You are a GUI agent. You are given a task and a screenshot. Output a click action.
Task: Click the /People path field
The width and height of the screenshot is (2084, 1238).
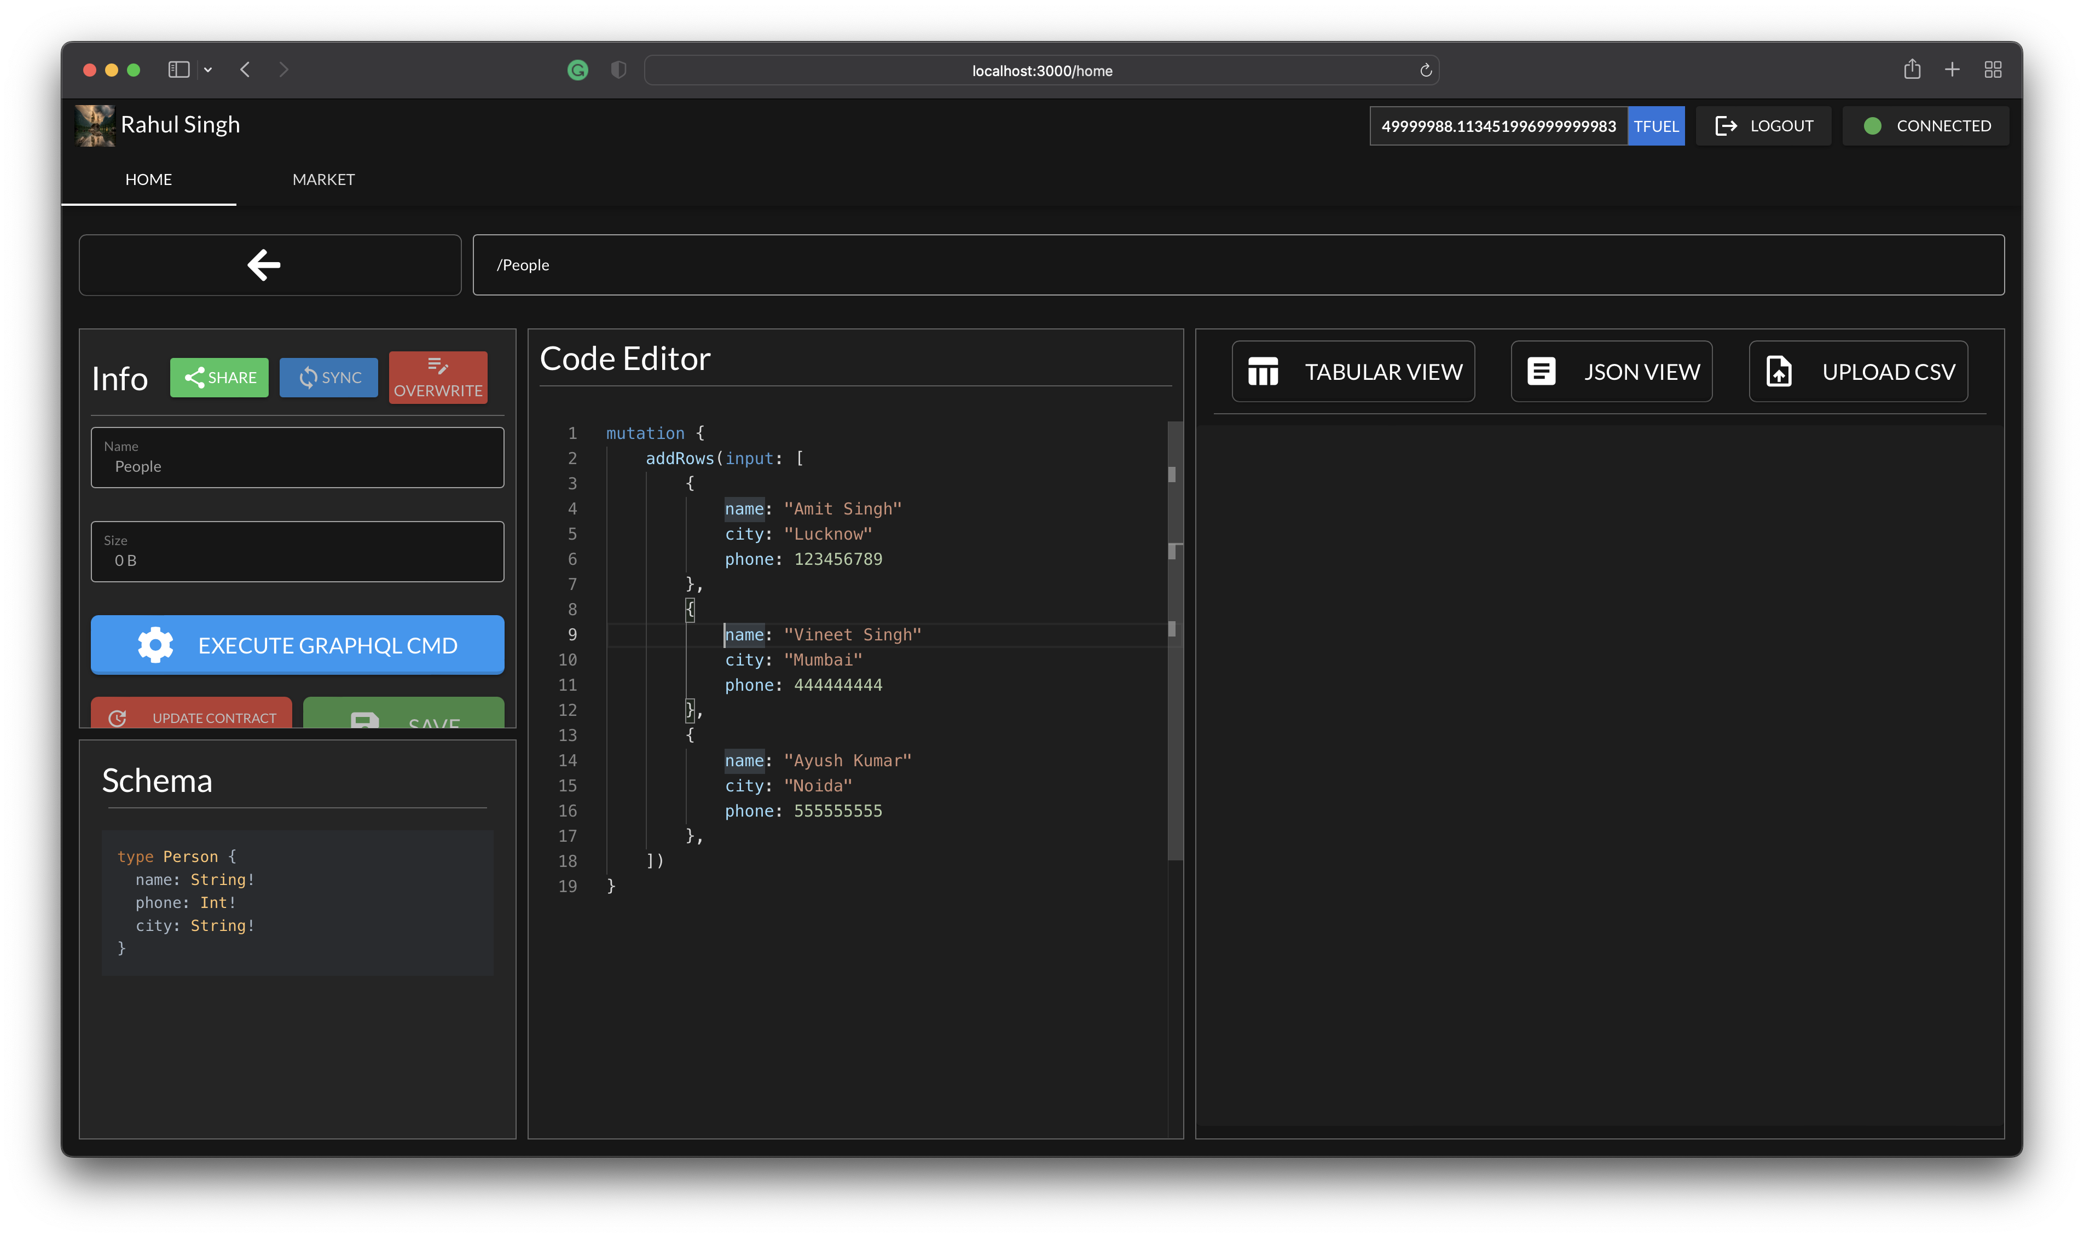[x=1237, y=265]
